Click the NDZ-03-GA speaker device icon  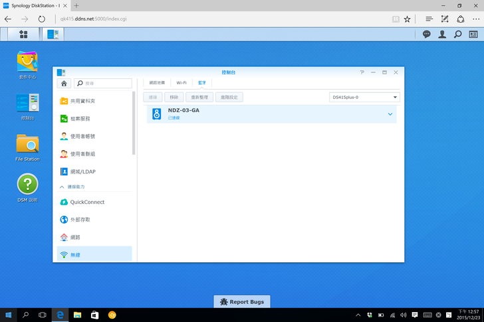pyautogui.click(x=156, y=114)
